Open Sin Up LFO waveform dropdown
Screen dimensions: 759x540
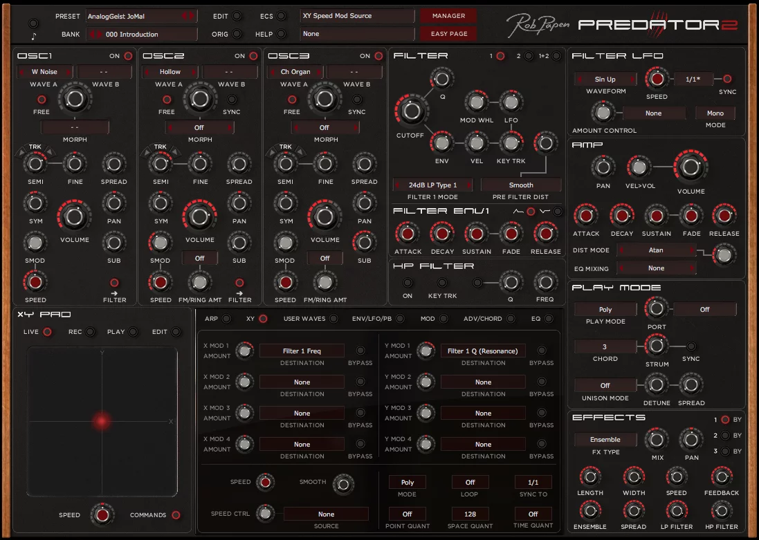click(x=605, y=79)
